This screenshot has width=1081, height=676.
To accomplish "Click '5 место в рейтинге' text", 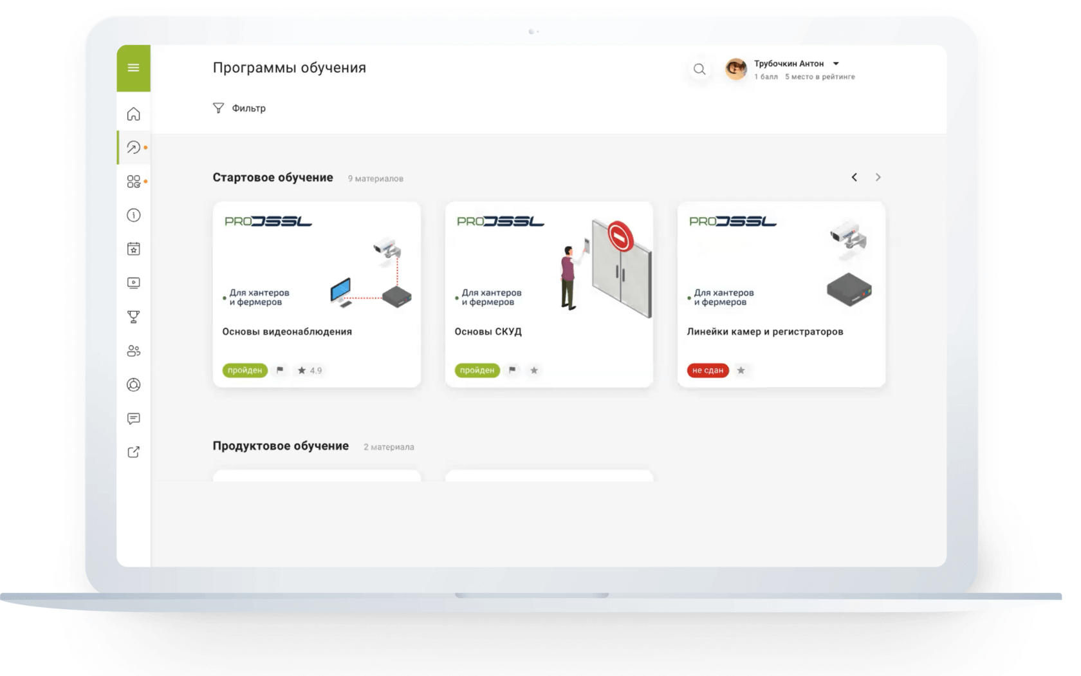I will (820, 77).
